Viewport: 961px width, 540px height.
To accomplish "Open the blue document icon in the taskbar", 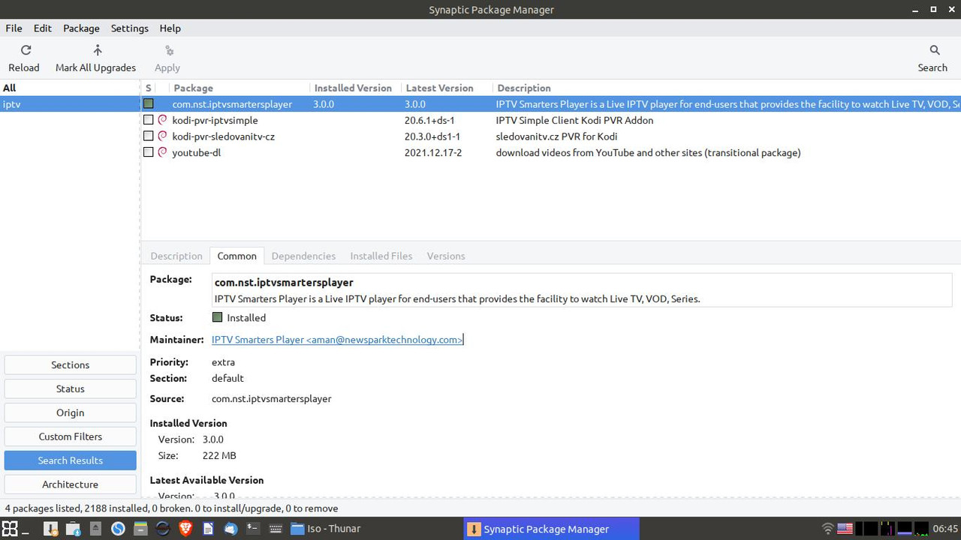I will [x=208, y=529].
